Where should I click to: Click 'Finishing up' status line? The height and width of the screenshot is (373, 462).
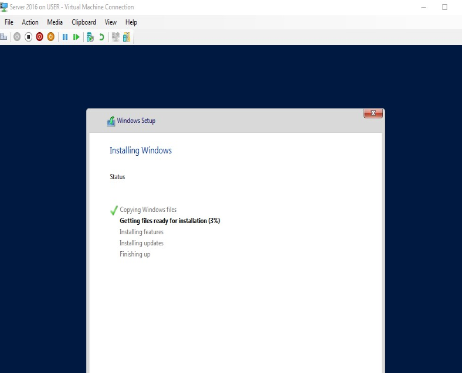point(135,254)
